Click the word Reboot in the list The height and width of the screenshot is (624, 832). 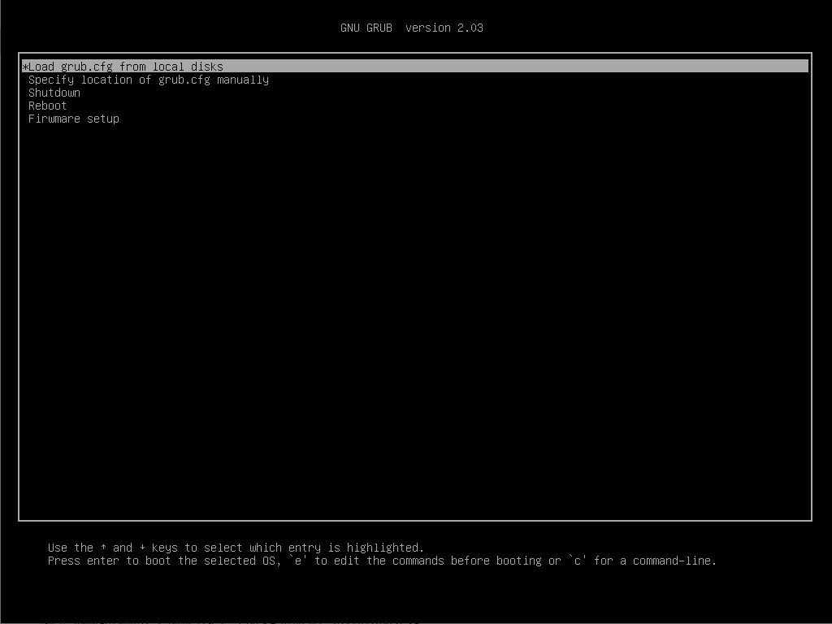click(46, 105)
